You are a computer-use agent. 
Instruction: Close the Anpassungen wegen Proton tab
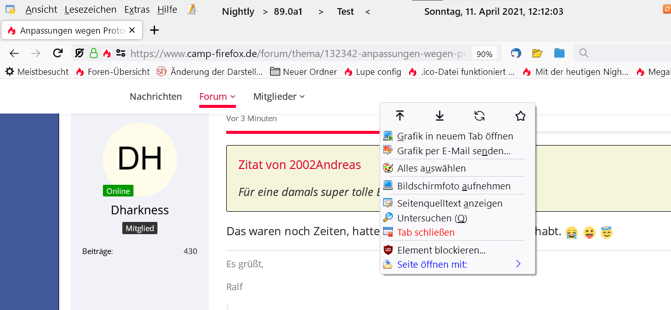coord(132,31)
